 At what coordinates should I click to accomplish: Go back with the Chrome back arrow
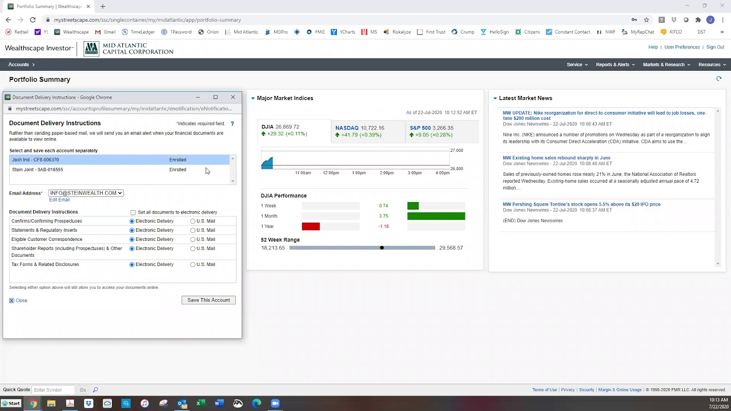(x=8, y=19)
